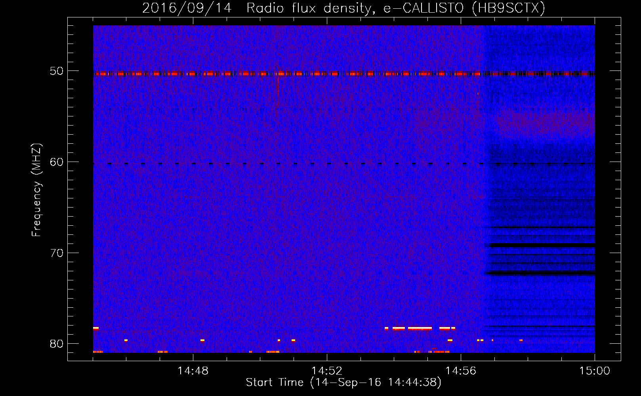Screen dimensions: 641x396
Task: Click the 60 frequency tick label
Action: [x=57, y=162]
